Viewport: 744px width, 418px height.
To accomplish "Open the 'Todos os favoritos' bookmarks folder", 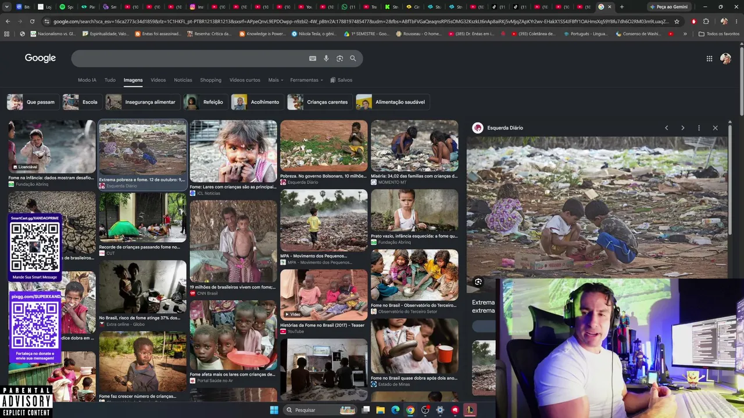I will pyautogui.click(x=719, y=34).
